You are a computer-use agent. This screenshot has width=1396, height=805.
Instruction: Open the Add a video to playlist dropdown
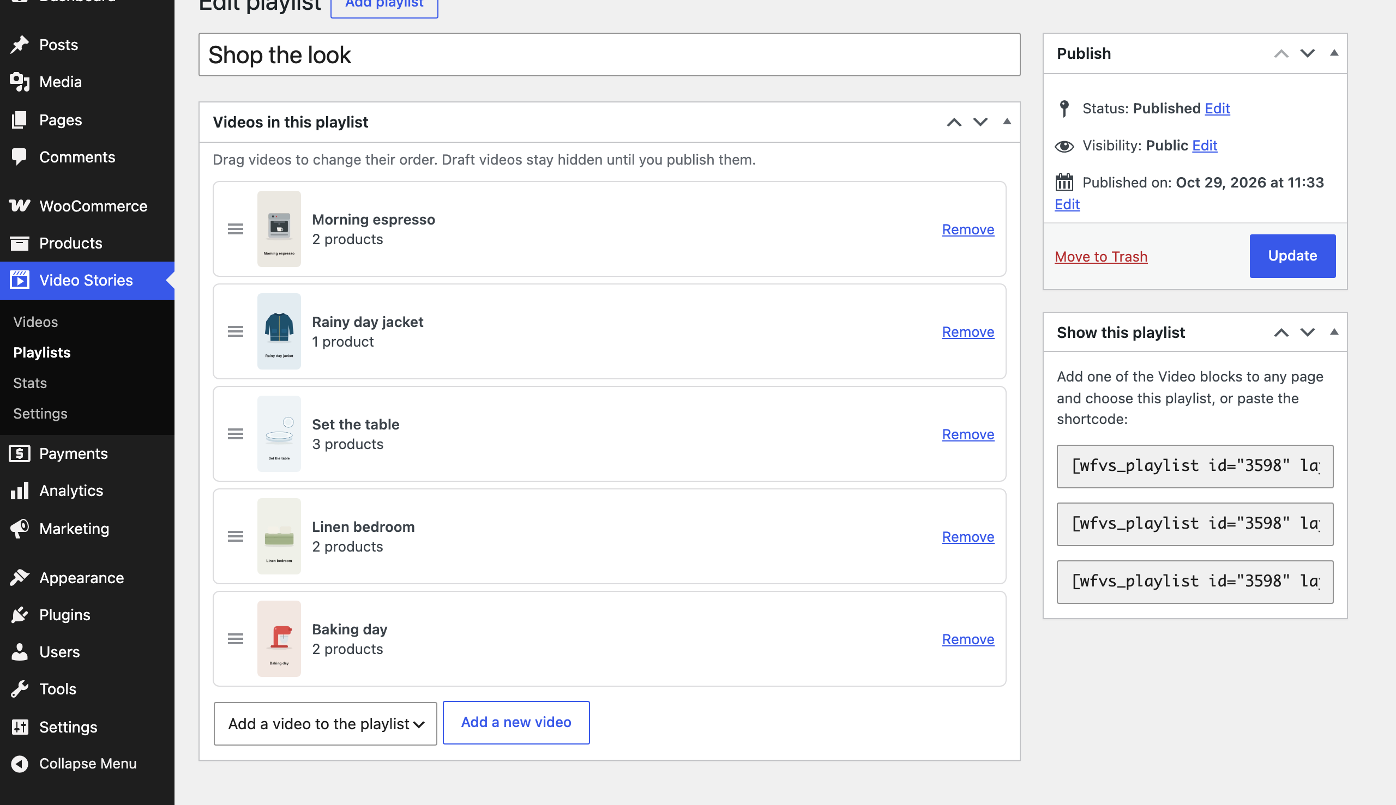click(325, 723)
